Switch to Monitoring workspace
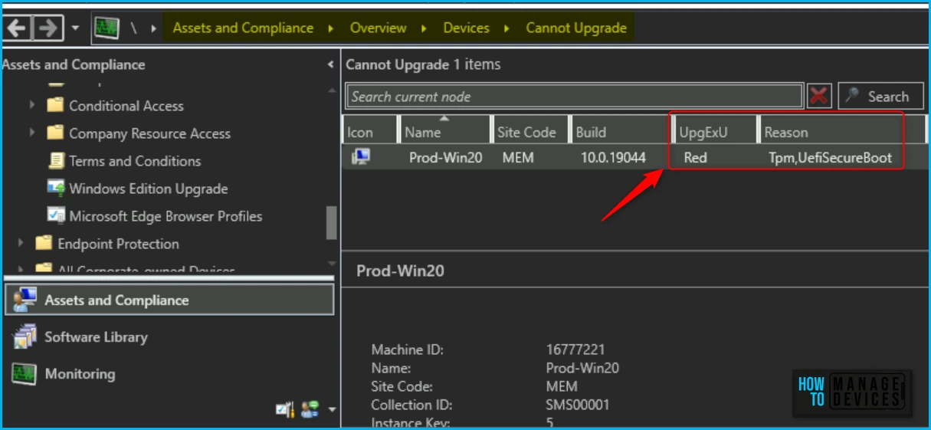Viewport: 931px width, 430px height. [80, 374]
